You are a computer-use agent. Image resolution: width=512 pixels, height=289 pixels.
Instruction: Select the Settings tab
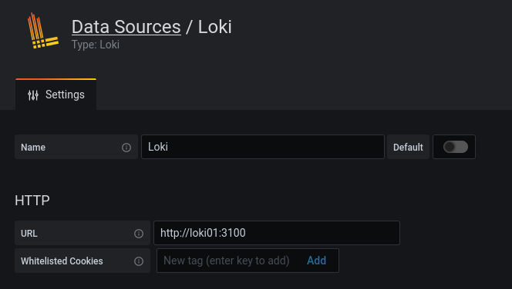click(x=56, y=95)
